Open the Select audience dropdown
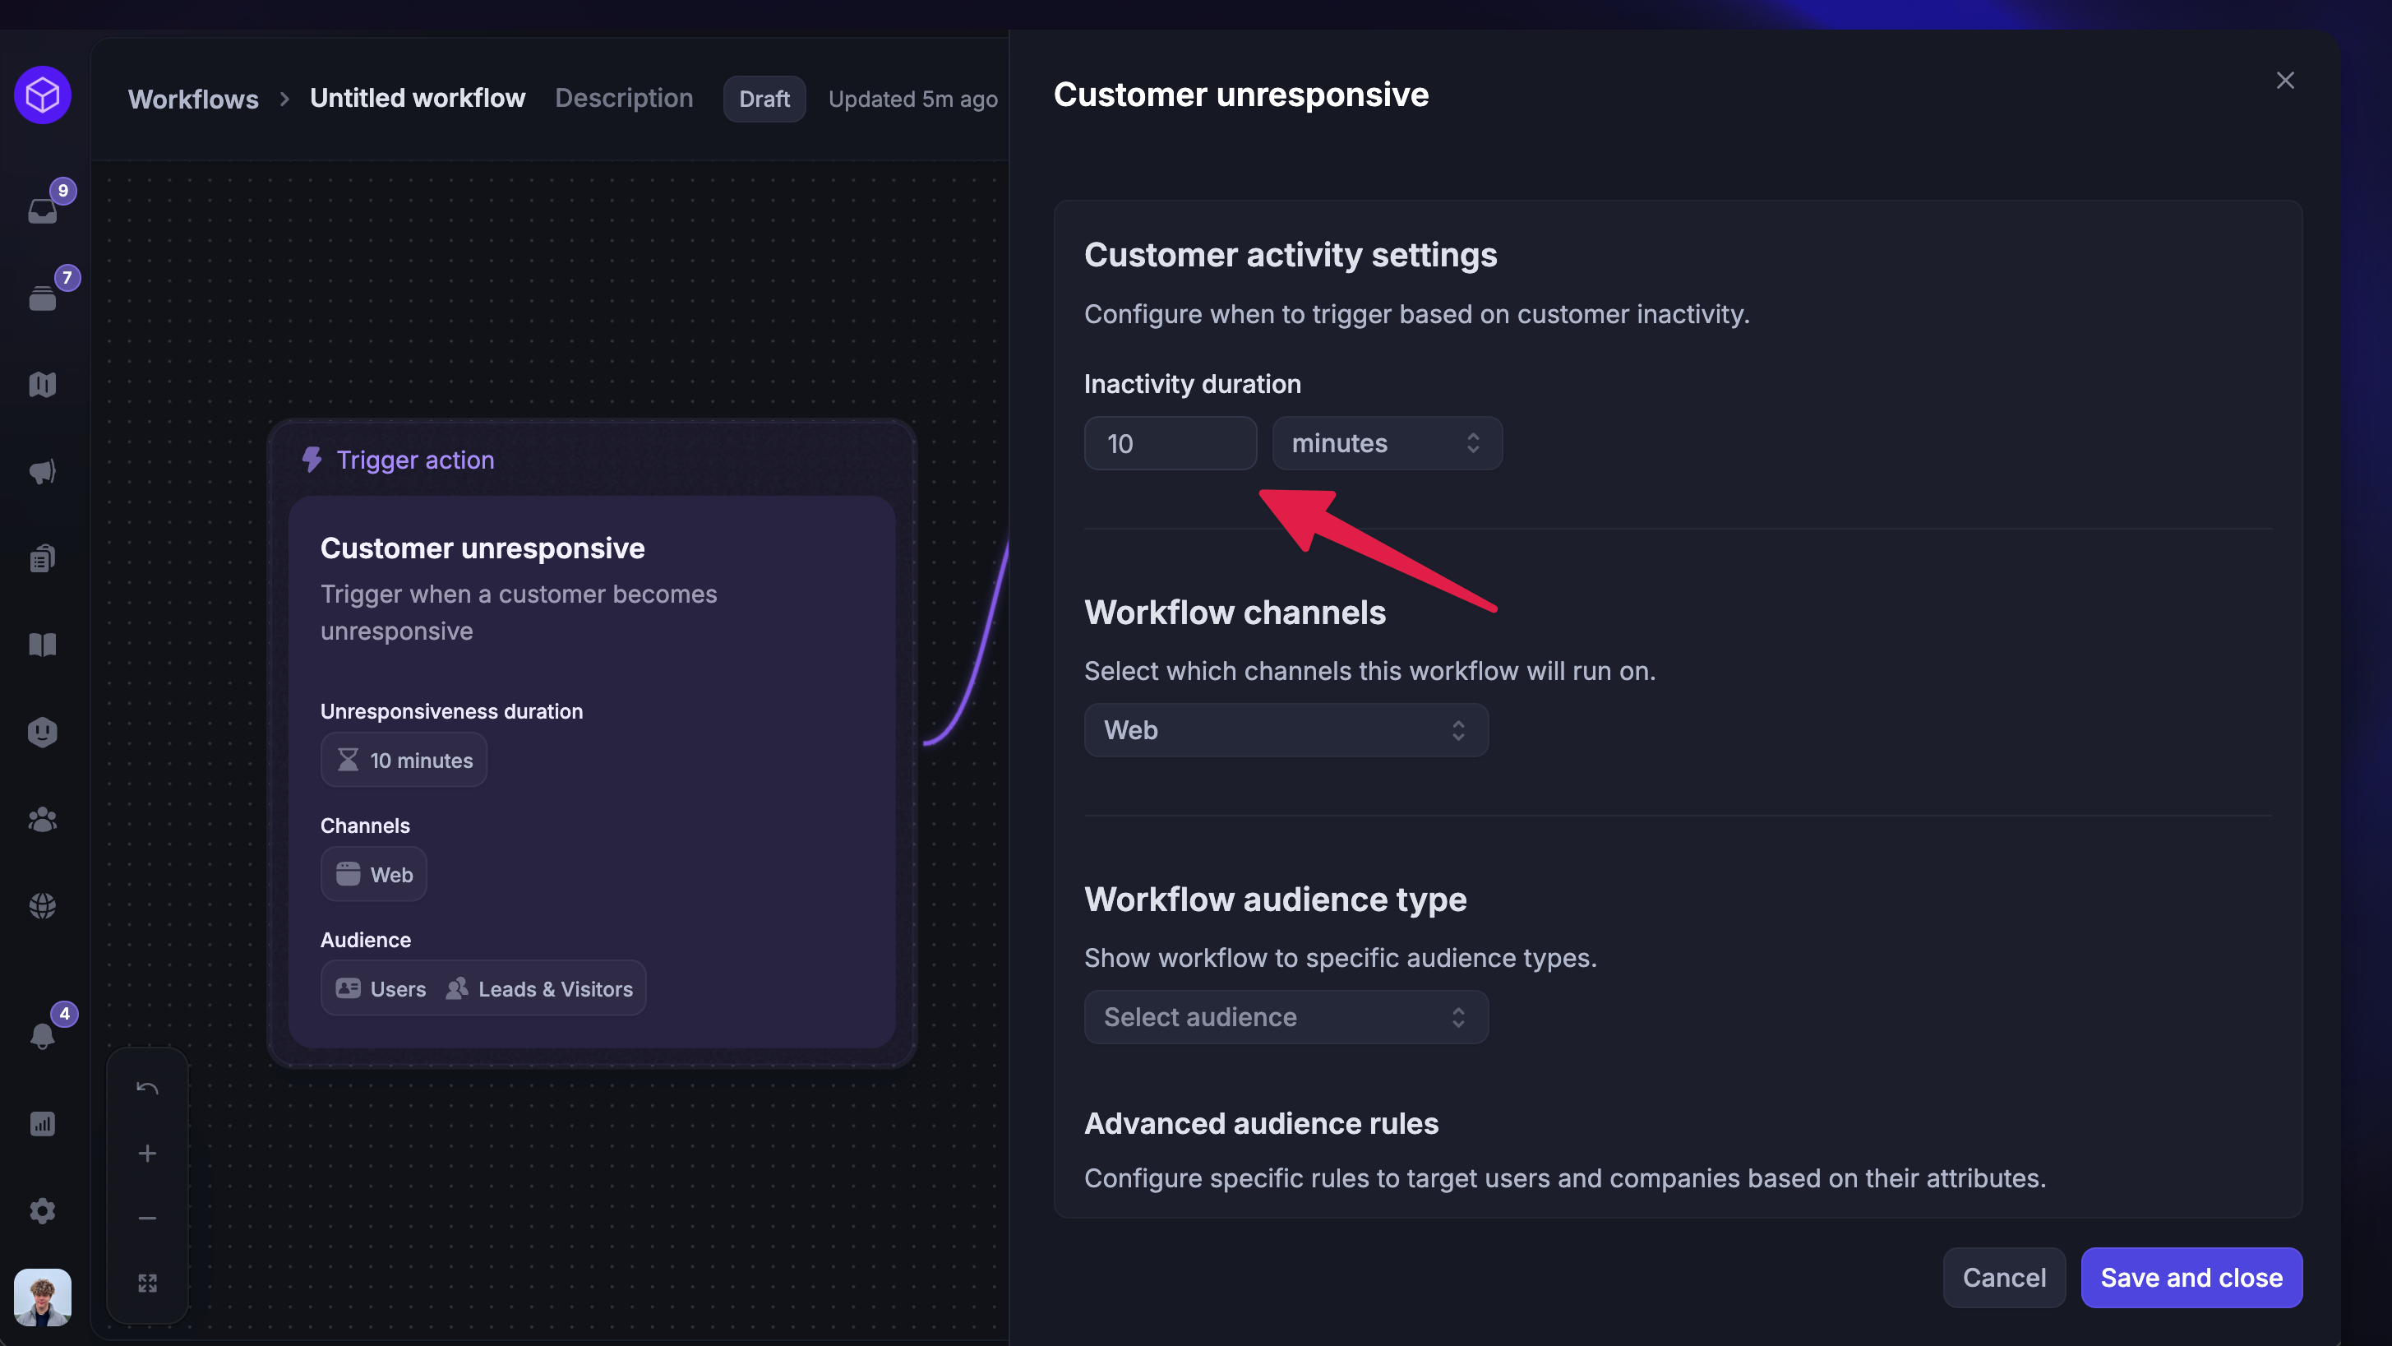 [x=1286, y=1017]
